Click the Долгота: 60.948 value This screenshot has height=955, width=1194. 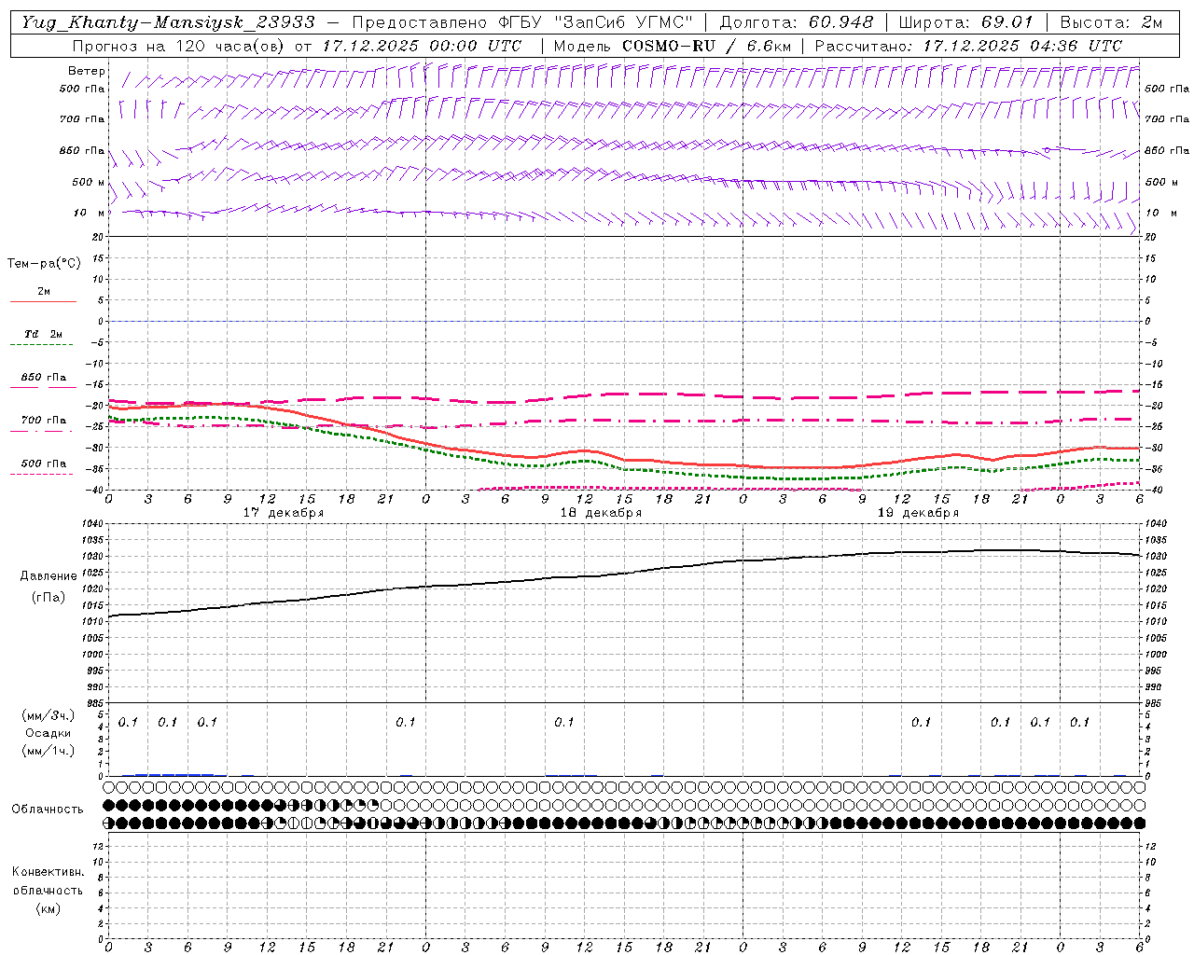click(797, 22)
